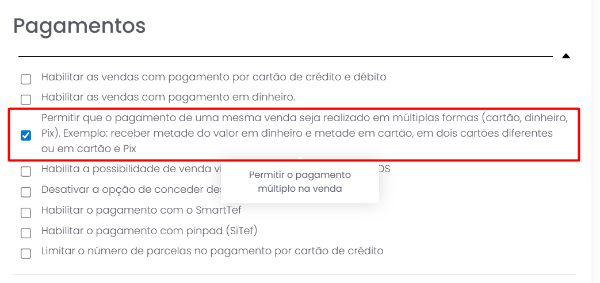Tick the 'Desativar a opção de conceder' checkbox
Screen dimensions: 600x283
(26, 192)
